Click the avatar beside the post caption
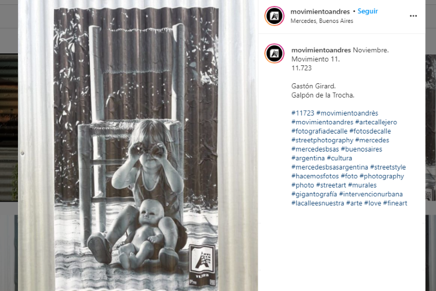This screenshot has width=436, height=291. click(275, 53)
